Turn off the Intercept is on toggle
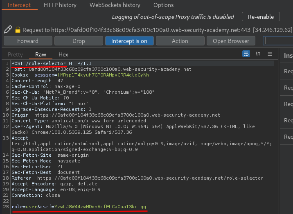Viewport: 293px width, 214px height. pos(129,41)
